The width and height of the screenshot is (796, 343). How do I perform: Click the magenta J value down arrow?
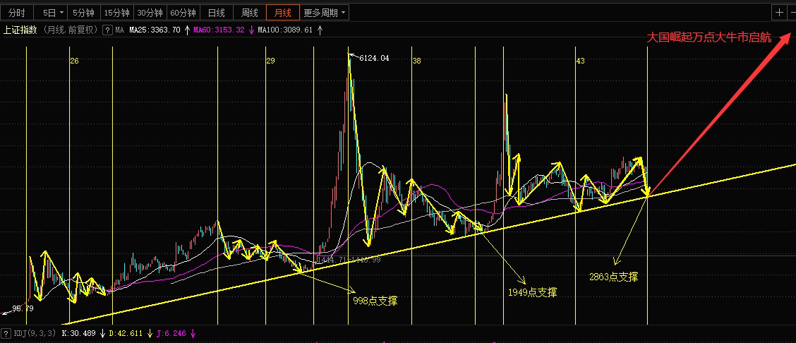(193, 334)
